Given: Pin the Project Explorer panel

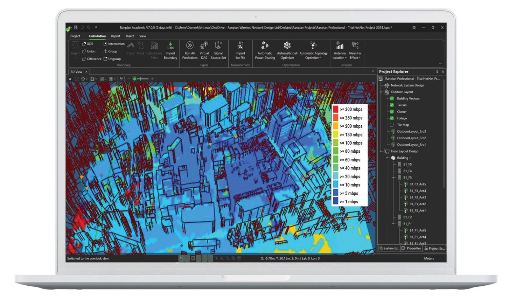Looking at the screenshot, I should click(437, 72).
